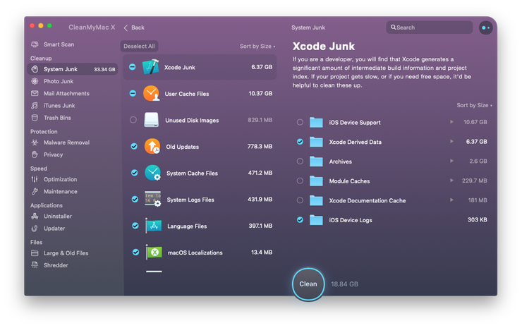Click the Search field
This screenshot has width=522, height=328.
pos(430,28)
